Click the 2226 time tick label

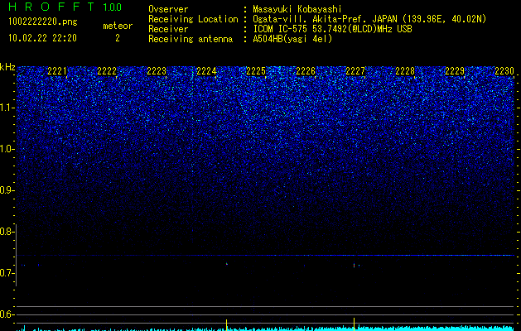(x=306, y=71)
